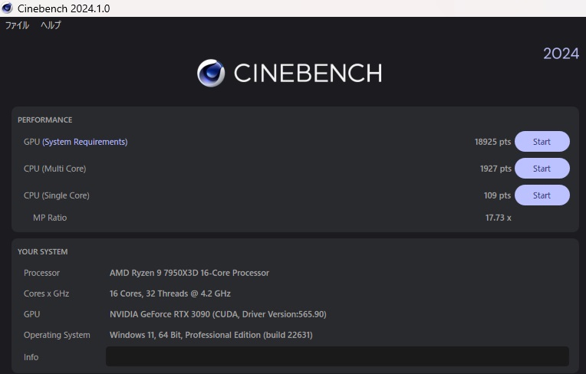Click the Cores x GHz label

[x=46, y=294]
